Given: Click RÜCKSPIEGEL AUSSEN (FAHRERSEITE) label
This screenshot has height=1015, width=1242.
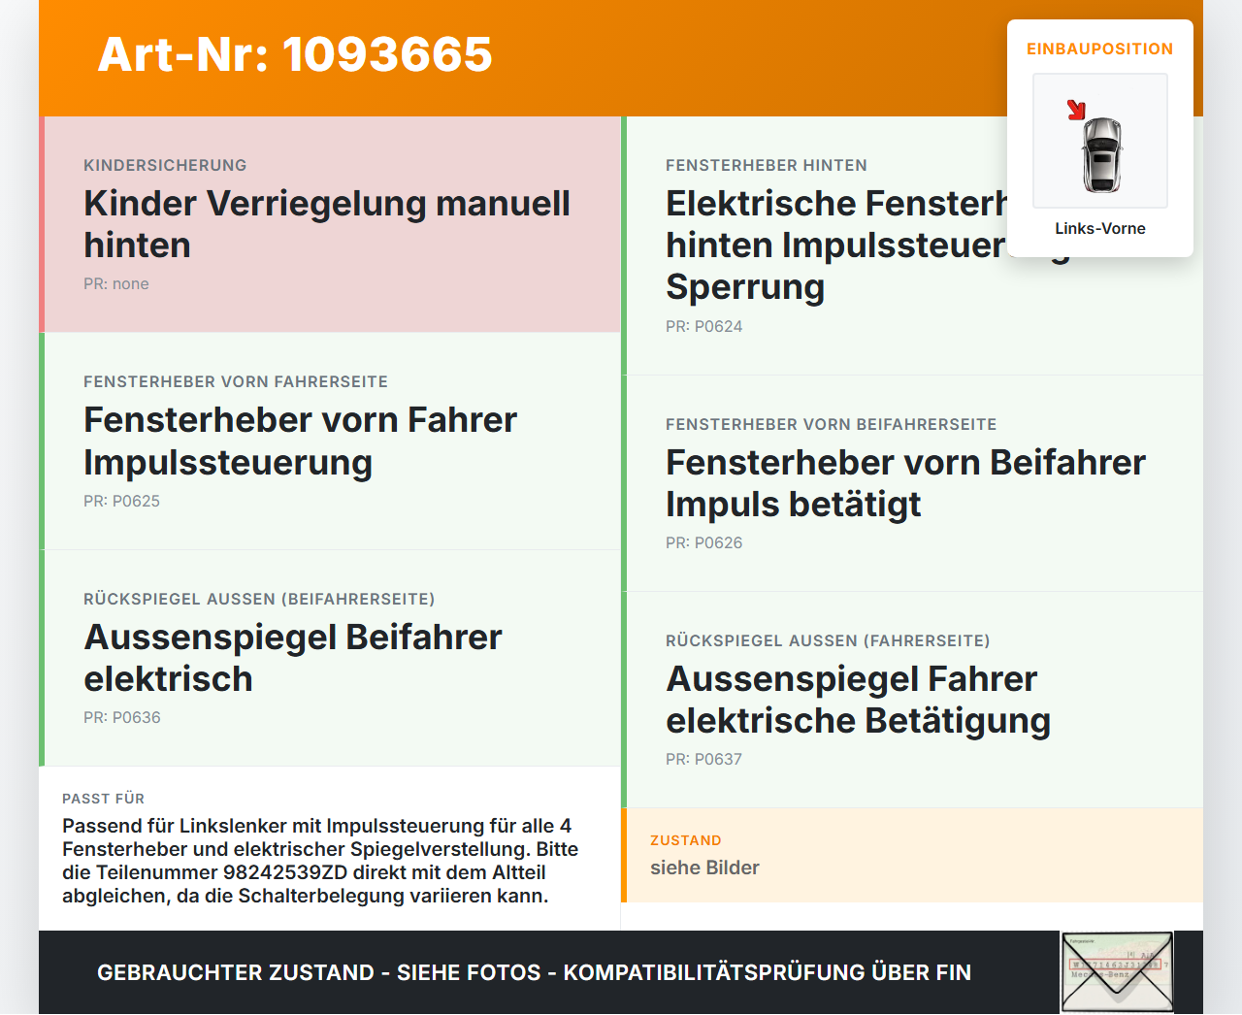Looking at the screenshot, I should click(828, 640).
